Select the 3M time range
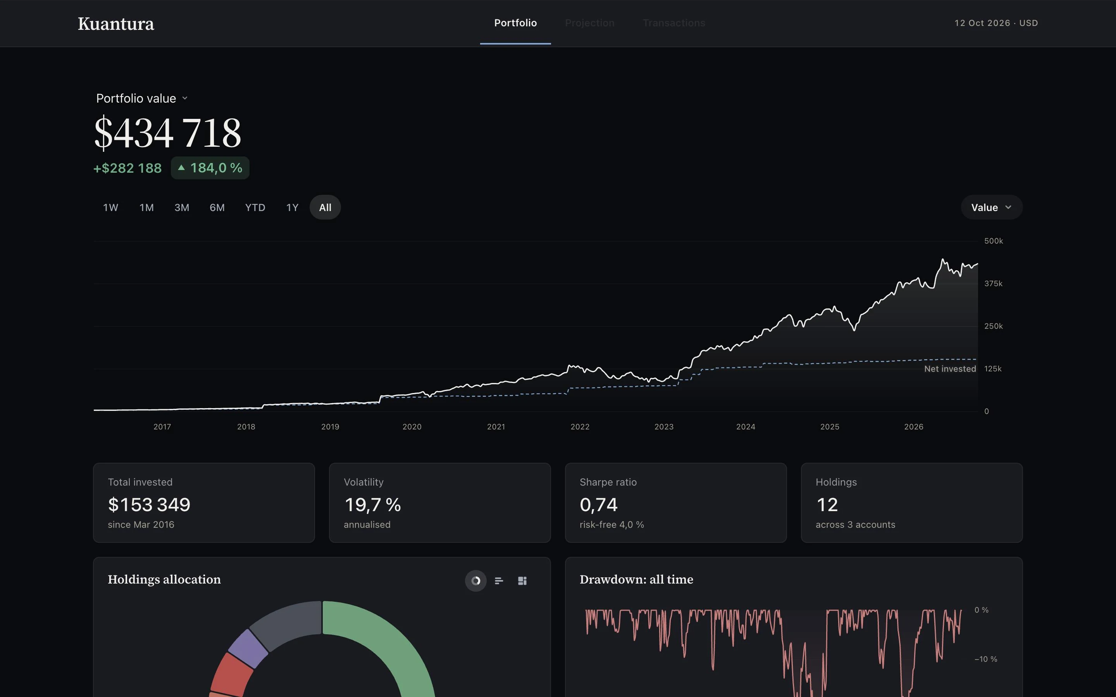 (182, 208)
